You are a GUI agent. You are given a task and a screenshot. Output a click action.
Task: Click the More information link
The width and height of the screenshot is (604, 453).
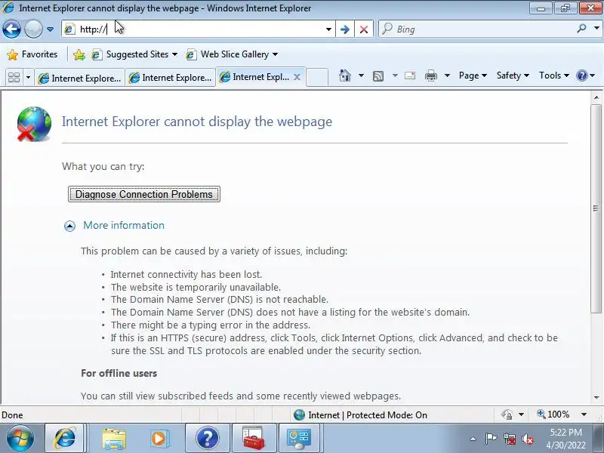[124, 225]
